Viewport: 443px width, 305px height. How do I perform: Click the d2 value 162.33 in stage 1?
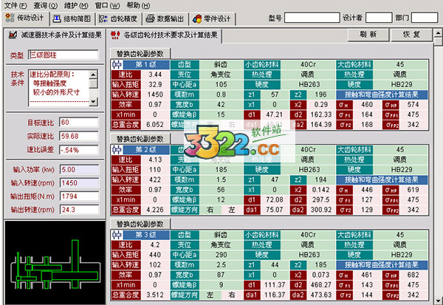(320, 114)
